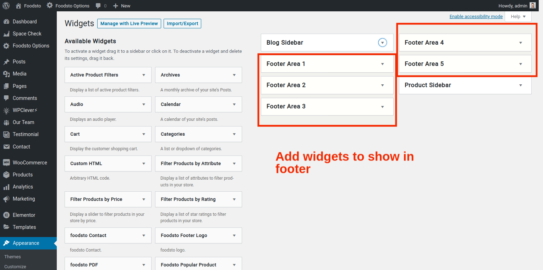Expand the Calendar widget arrow
Viewport: 543px width, 270px height.
pos(234,105)
